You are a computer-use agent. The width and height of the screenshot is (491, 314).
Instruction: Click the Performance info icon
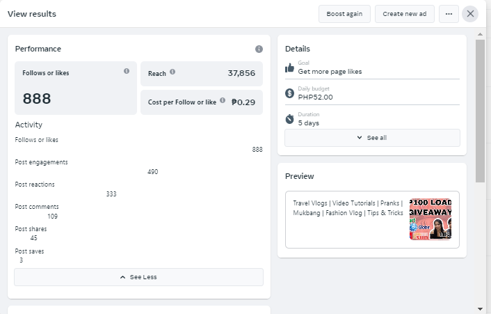click(x=259, y=49)
